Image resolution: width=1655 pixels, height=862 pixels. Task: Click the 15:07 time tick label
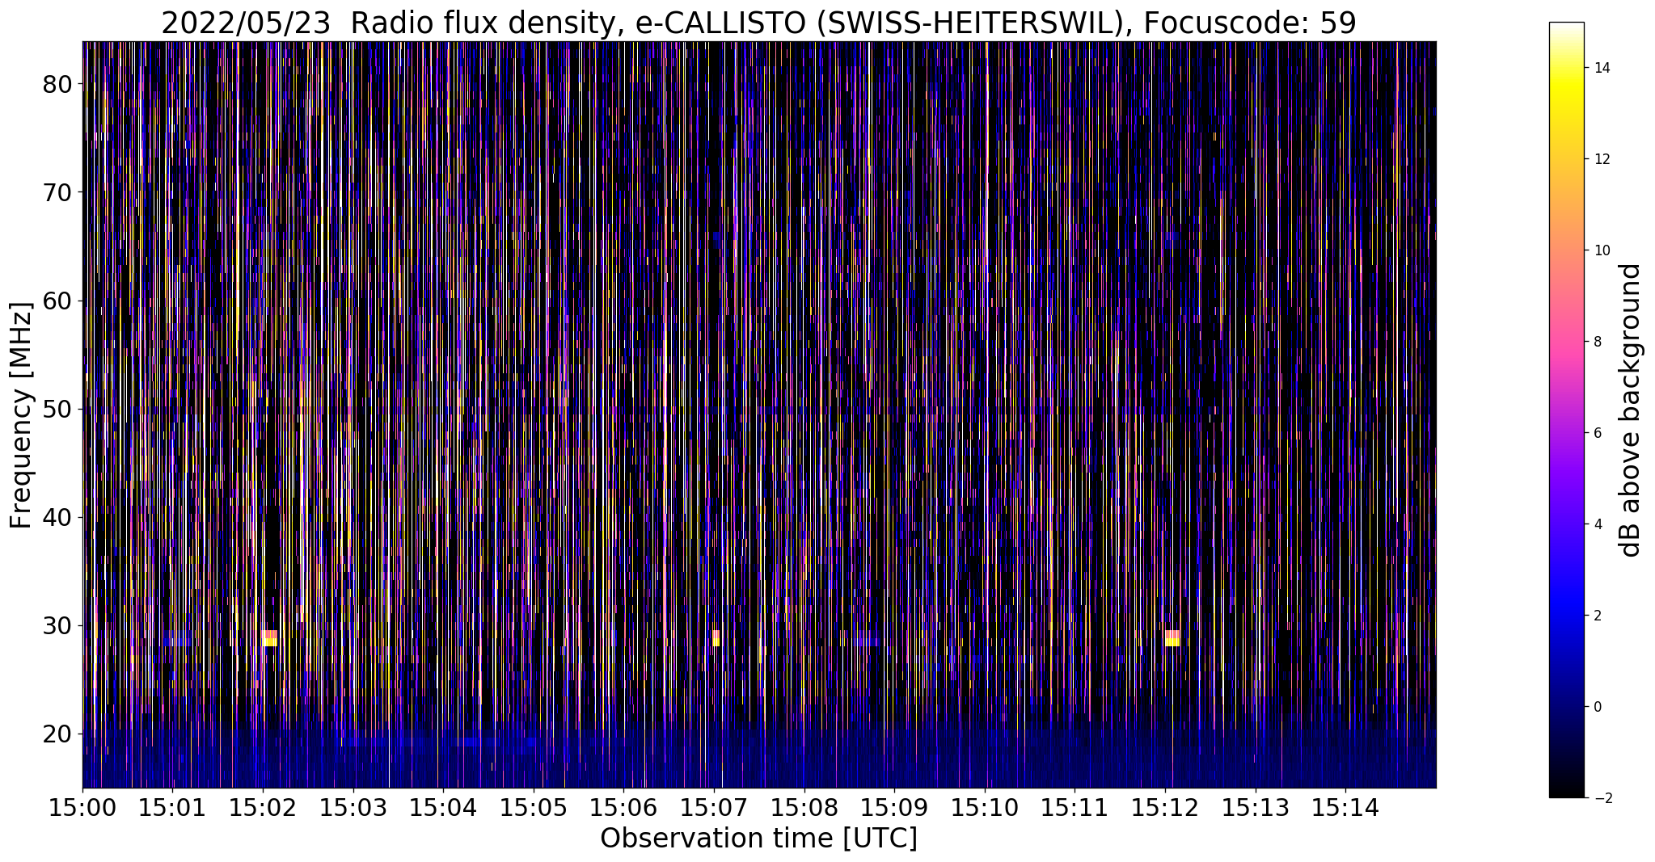tap(714, 807)
